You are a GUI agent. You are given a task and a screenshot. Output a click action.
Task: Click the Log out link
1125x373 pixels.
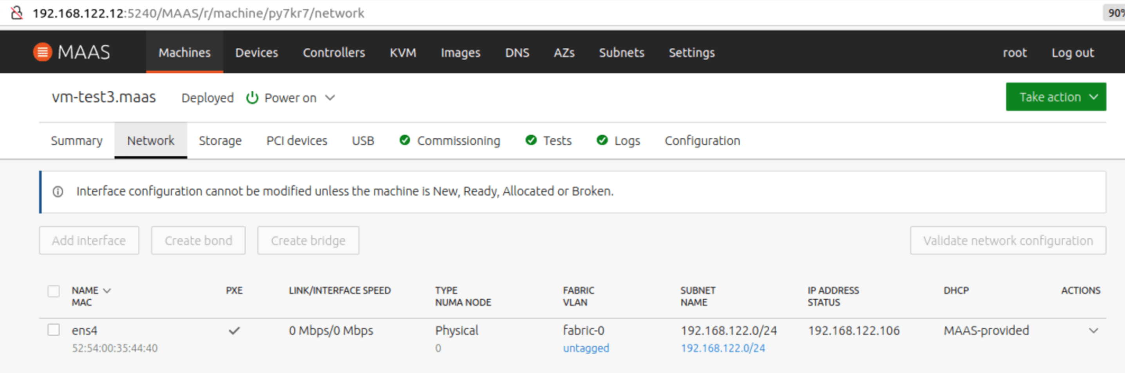tap(1072, 53)
